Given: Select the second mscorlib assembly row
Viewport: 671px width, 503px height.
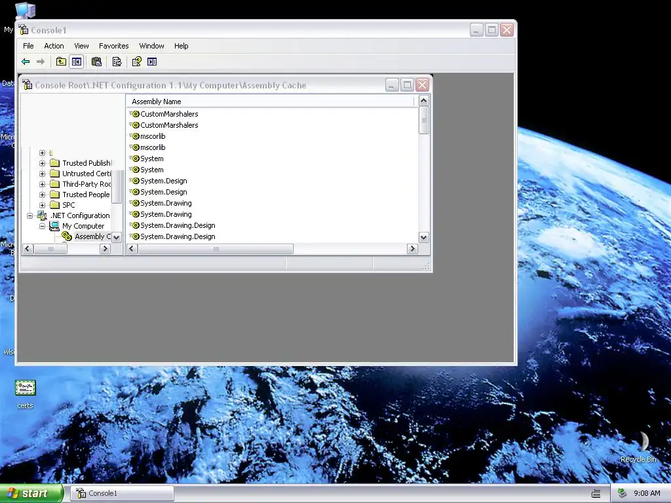Looking at the screenshot, I should (147, 147).
